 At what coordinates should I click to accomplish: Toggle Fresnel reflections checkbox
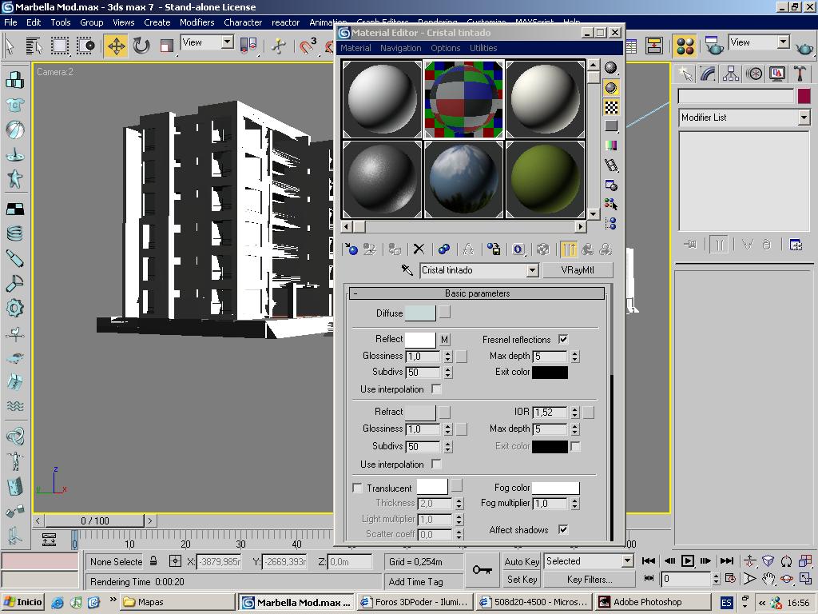(563, 339)
